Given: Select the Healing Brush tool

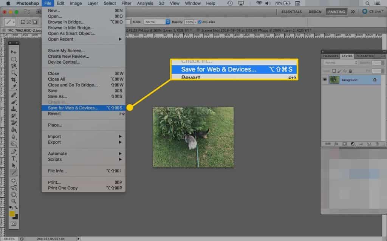Looking at the screenshot, I should coord(14,95).
